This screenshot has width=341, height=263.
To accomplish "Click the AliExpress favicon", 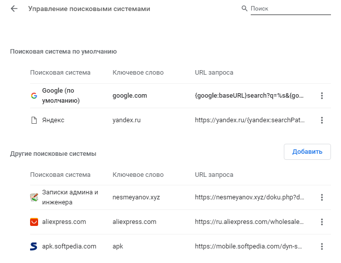I will tap(34, 222).
